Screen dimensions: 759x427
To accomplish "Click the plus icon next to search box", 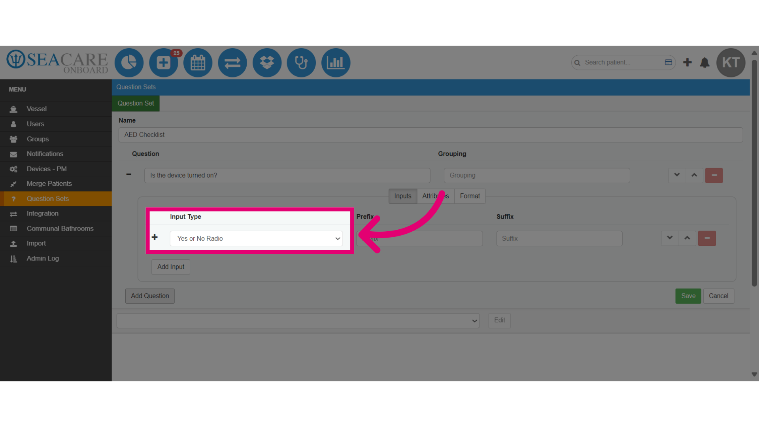I will (687, 62).
